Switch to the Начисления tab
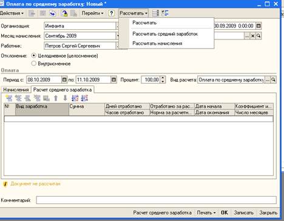Screen dimensions: 284x221 pos(16,90)
